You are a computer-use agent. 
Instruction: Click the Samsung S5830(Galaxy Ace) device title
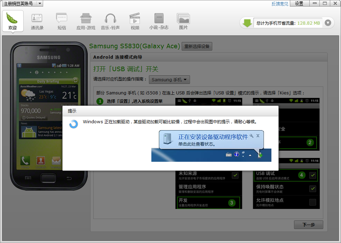134,46
